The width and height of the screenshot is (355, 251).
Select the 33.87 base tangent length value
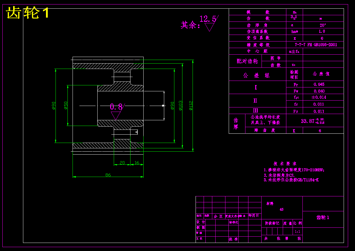click(x=312, y=121)
